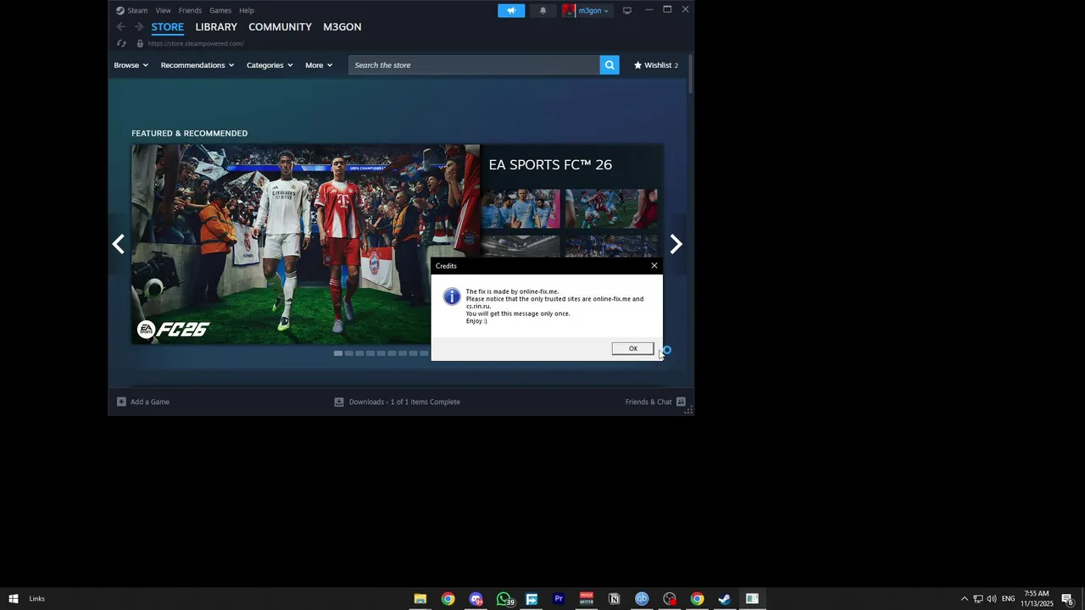Expand the More dropdown
Viewport: 1085px width, 610px height.
[319, 65]
